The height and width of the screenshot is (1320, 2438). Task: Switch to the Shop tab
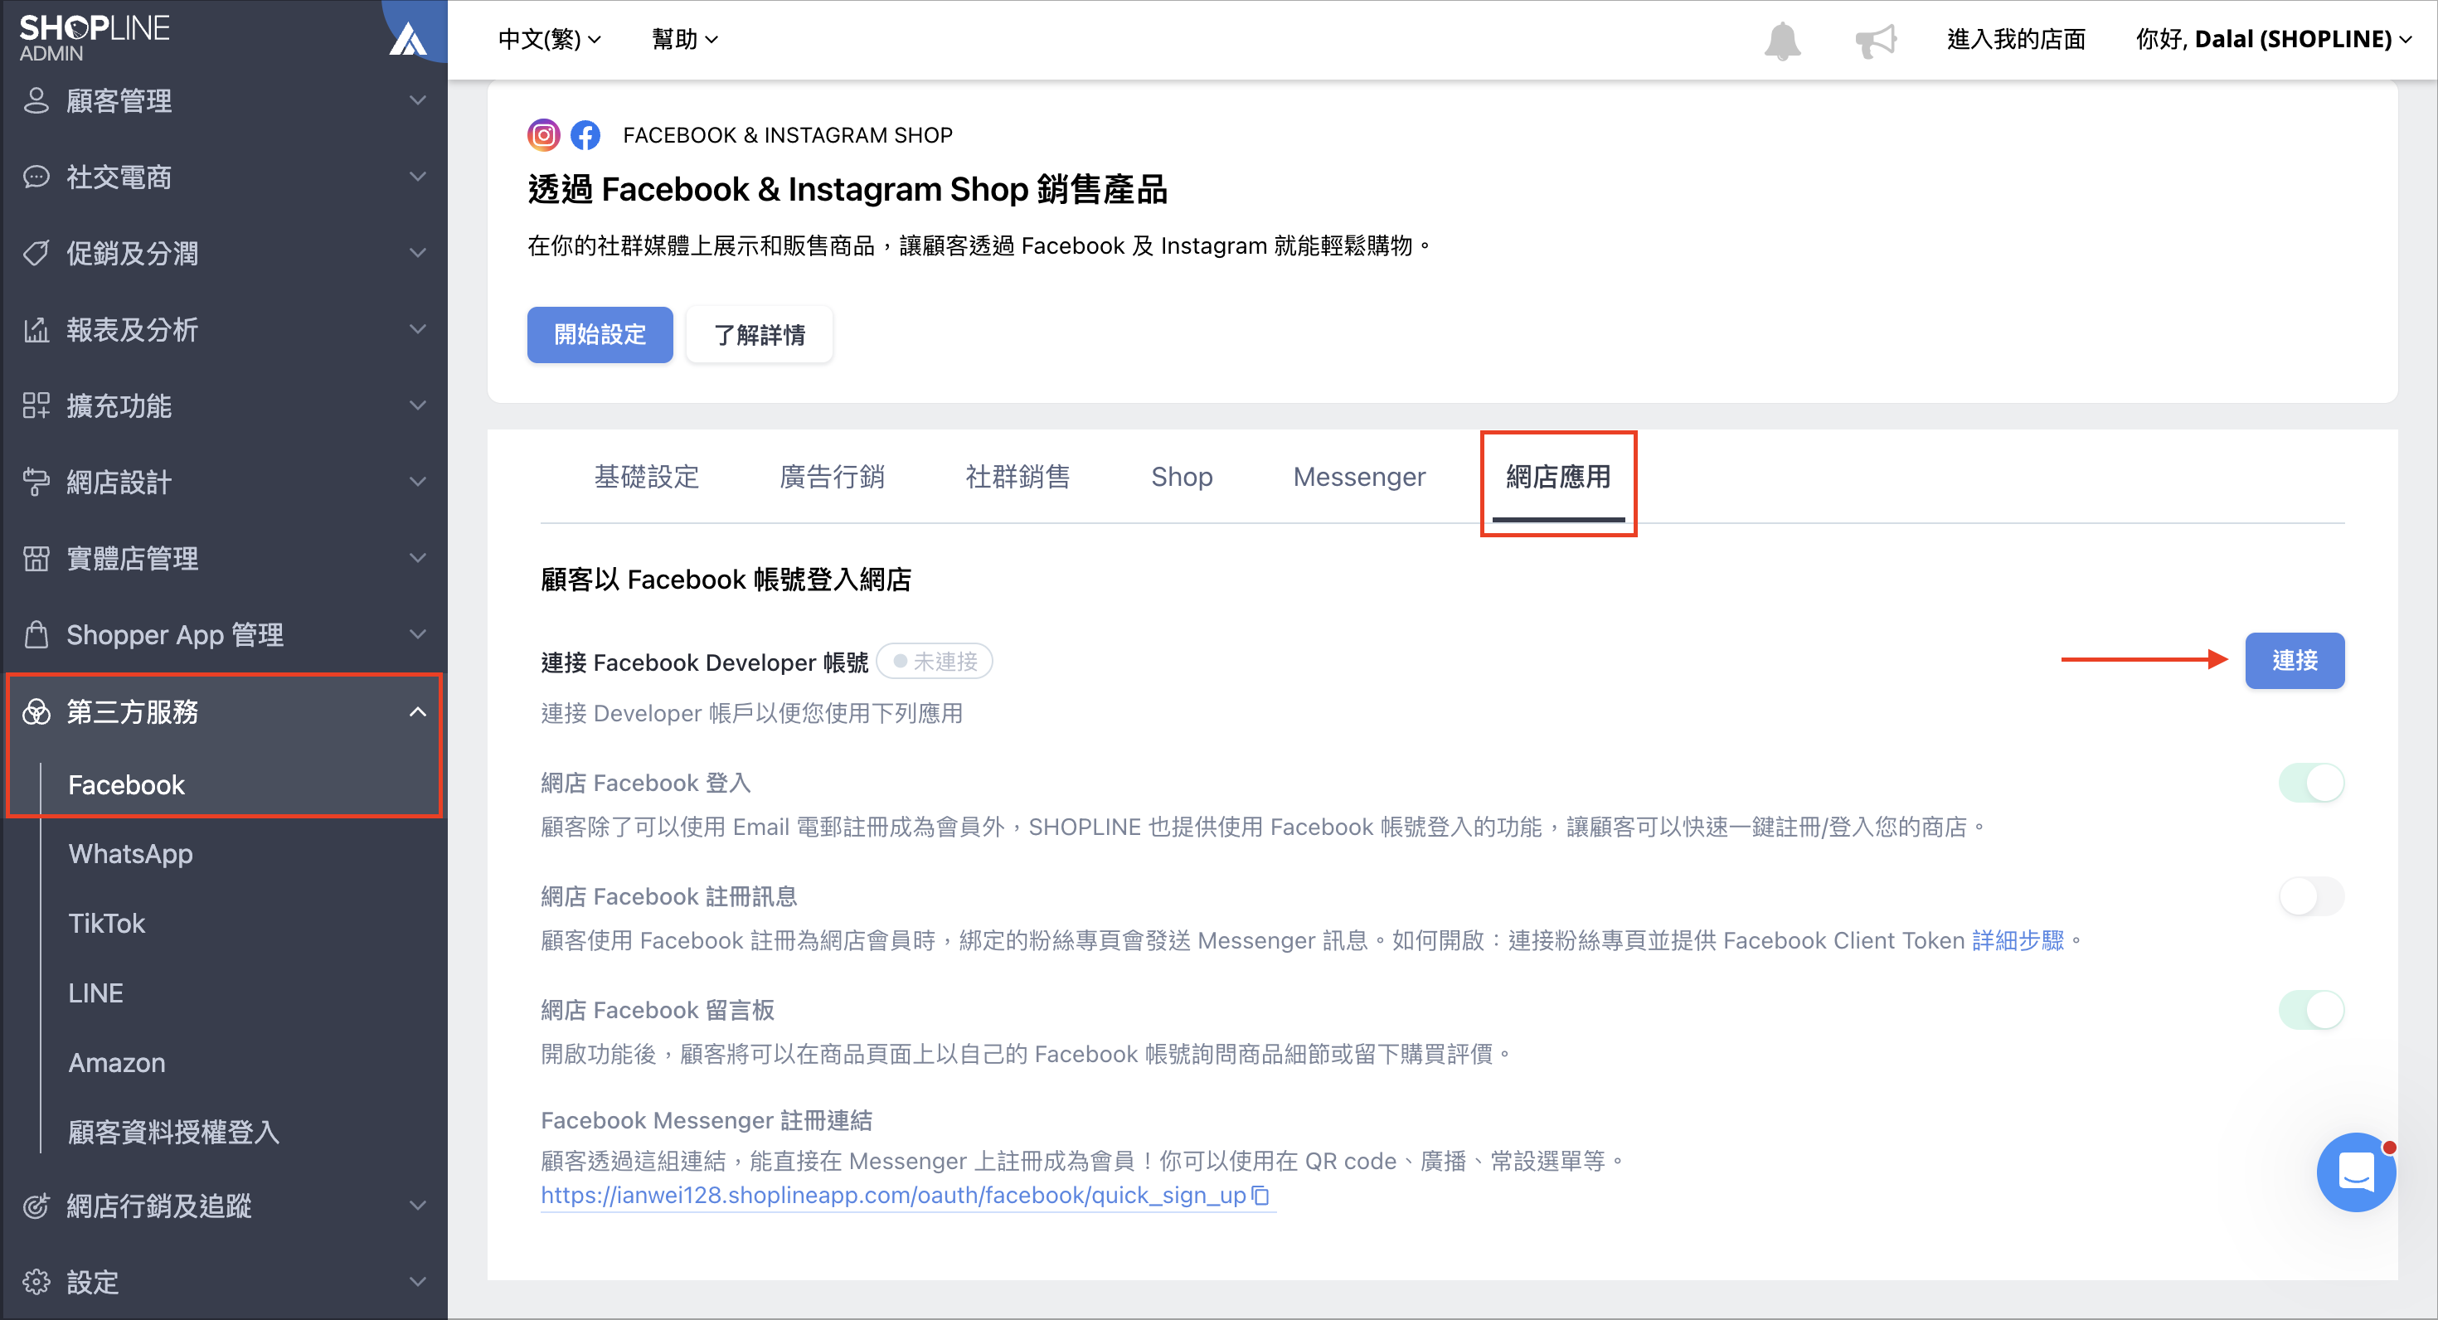tap(1182, 477)
